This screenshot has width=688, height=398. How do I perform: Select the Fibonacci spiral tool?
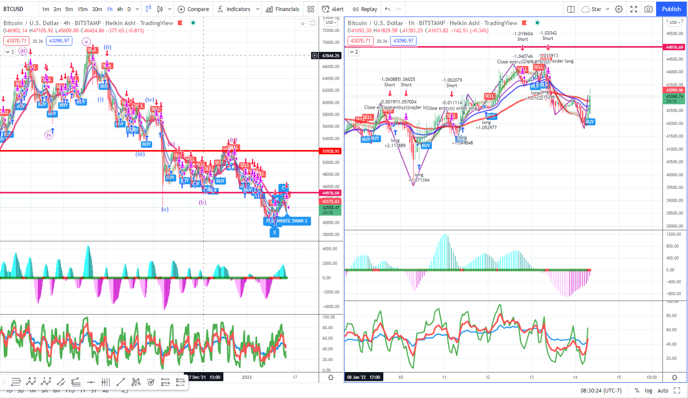[151, 382]
